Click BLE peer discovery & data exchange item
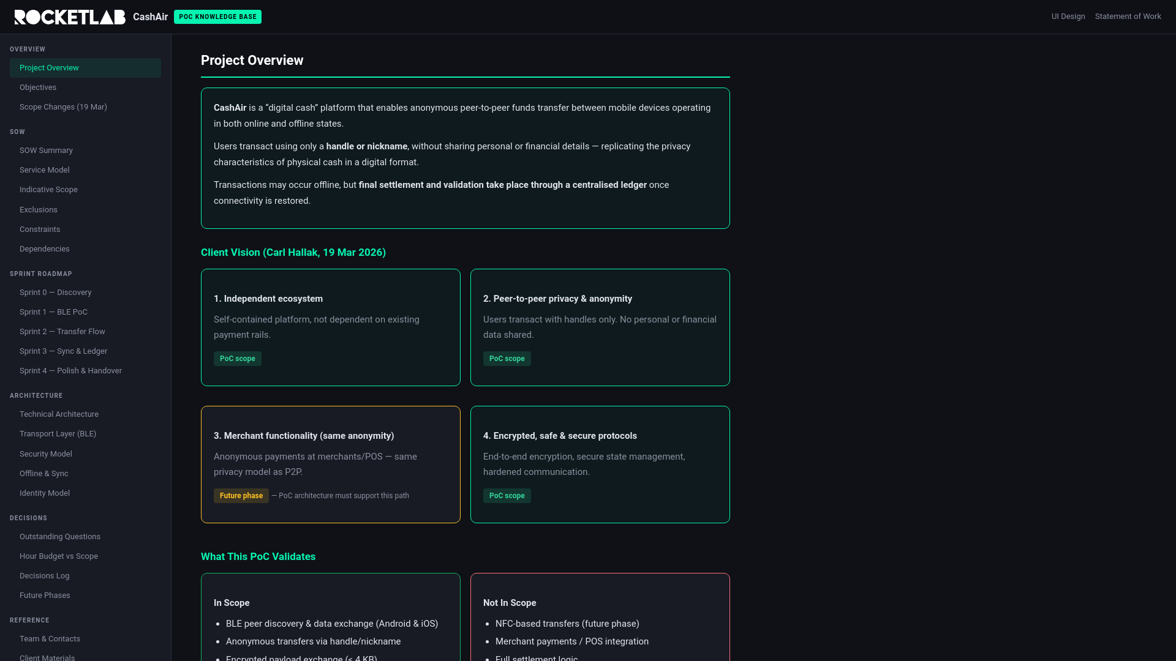 pos(332,624)
